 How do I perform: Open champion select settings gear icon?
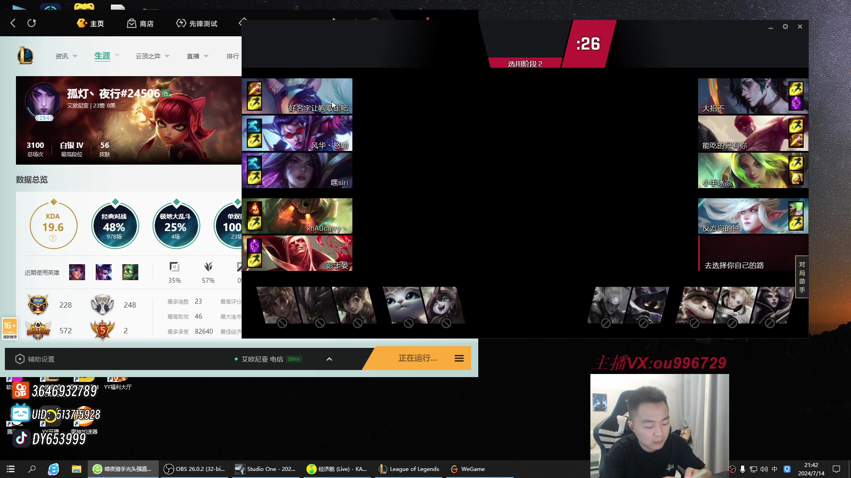coord(785,27)
